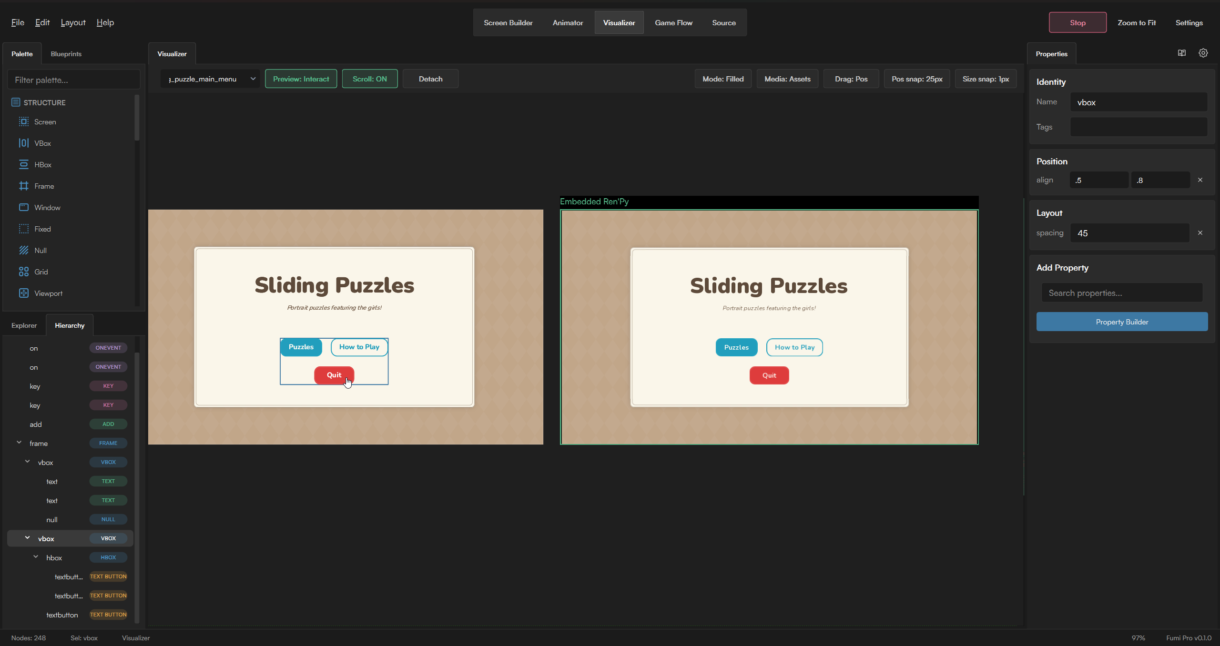Select the Screen palette icon
The height and width of the screenshot is (646, 1220).
(24, 121)
